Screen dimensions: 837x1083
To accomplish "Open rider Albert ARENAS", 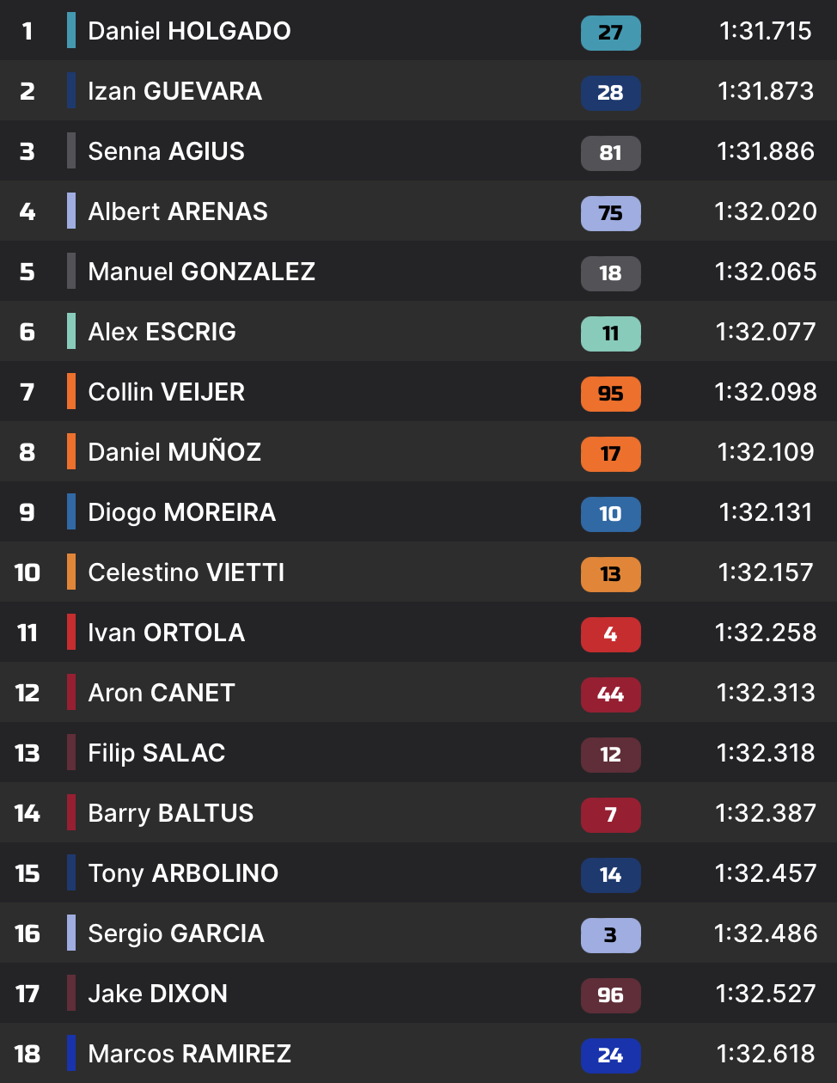I will click(x=178, y=211).
